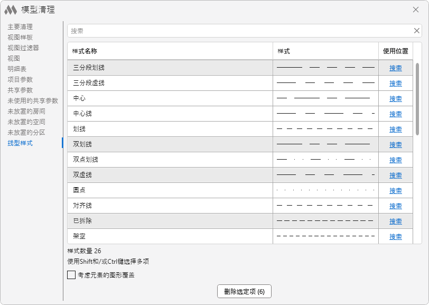Screen dimensions: 429x305
Task: Click the 使用位置 column header
Action: [396, 51]
